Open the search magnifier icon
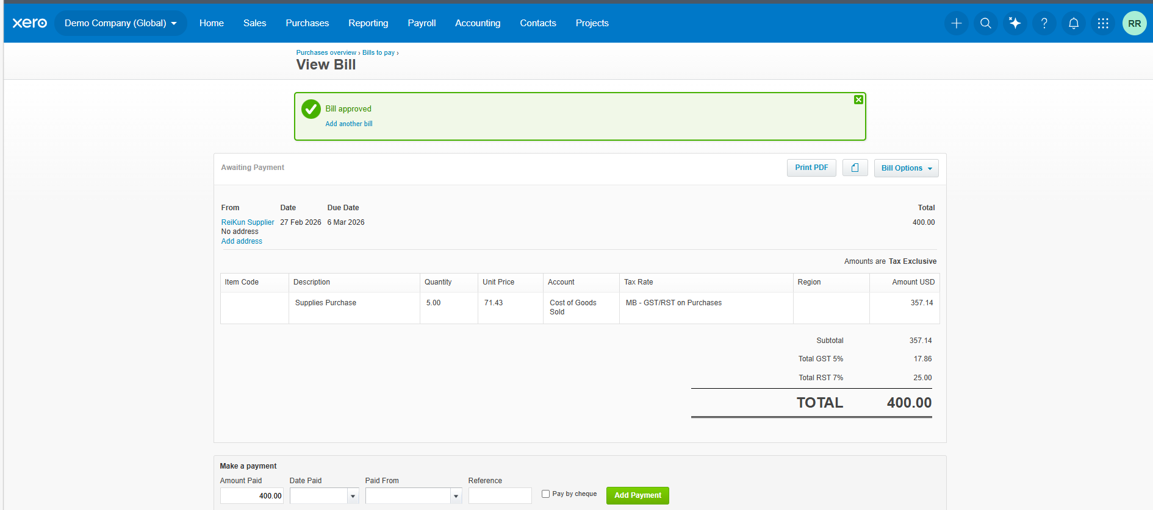The width and height of the screenshot is (1153, 510). tap(986, 23)
